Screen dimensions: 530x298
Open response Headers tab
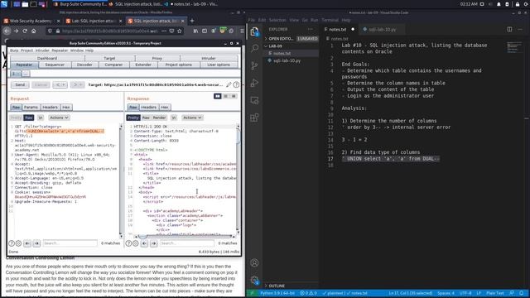click(x=149, y=107)
